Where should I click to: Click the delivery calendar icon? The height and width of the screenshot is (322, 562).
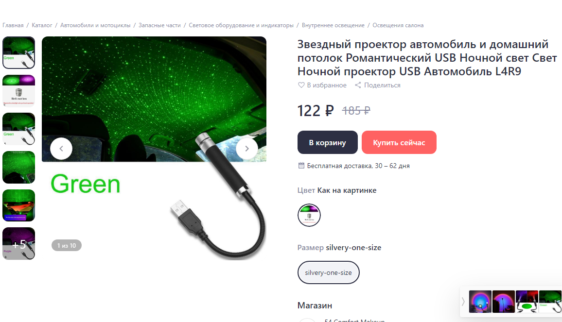coord(301,166)
